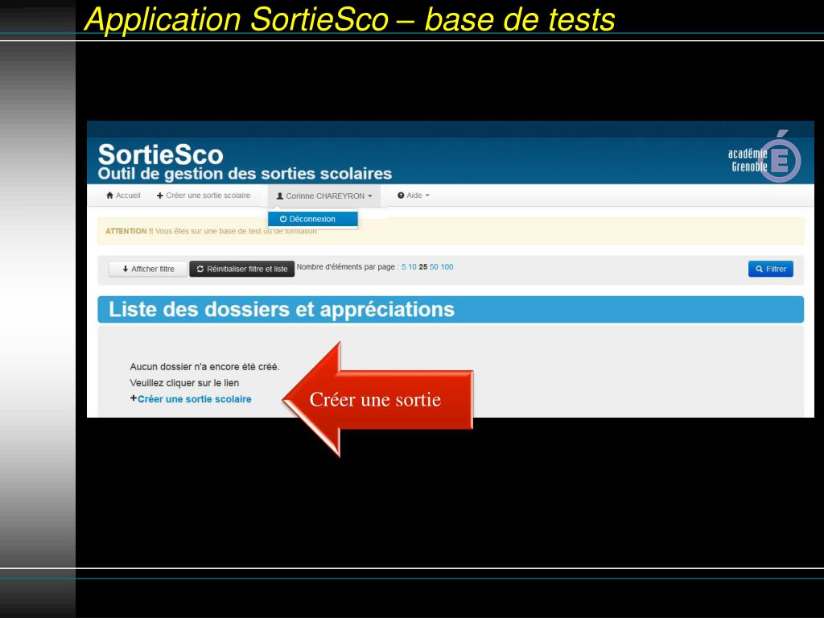
Task: Open the Corinne CHAREYRON user dropdown
Action: [324, 196]
